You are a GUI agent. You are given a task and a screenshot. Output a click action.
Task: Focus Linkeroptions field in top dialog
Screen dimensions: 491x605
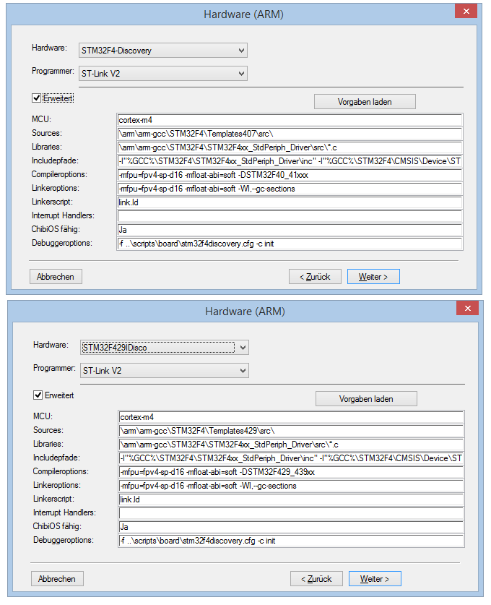coord(290,189)
